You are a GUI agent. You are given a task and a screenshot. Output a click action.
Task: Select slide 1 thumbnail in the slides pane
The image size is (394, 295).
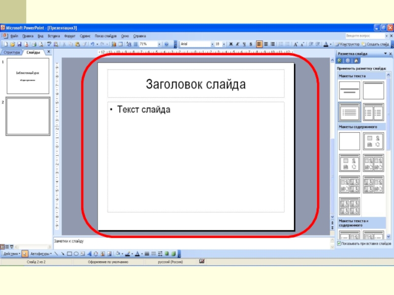[x=28, y=76]
